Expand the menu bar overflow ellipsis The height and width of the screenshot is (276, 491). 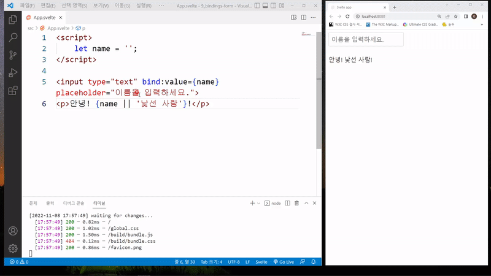point(161,6)
